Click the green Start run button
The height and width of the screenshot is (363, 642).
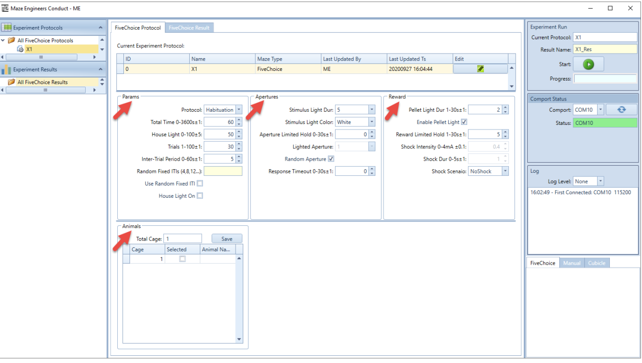pos(588,64)
